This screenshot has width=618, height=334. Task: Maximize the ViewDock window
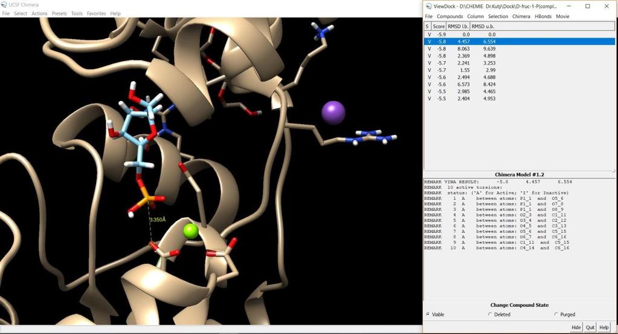click(588, 6)
